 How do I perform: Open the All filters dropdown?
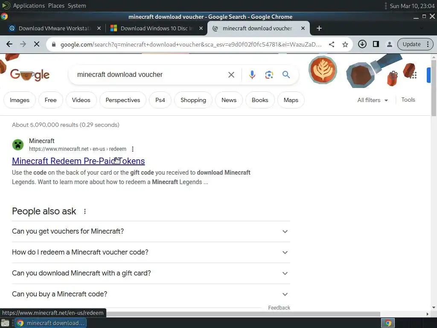373,100
